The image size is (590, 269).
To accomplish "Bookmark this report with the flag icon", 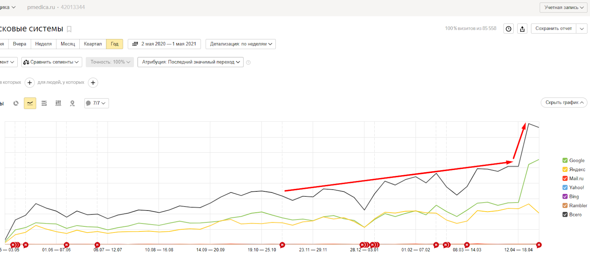I will pos(69,29).
